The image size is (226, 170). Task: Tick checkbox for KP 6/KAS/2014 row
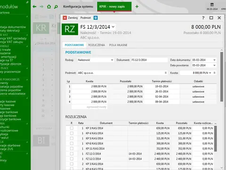click(72, 144)
